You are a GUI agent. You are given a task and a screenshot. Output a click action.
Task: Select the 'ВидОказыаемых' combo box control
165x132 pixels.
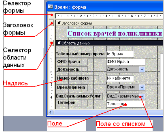tap(126, 96)
